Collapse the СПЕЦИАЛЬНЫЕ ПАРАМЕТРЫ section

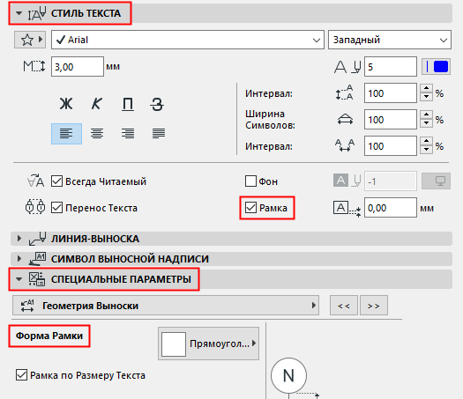click(x=19, y=279)
